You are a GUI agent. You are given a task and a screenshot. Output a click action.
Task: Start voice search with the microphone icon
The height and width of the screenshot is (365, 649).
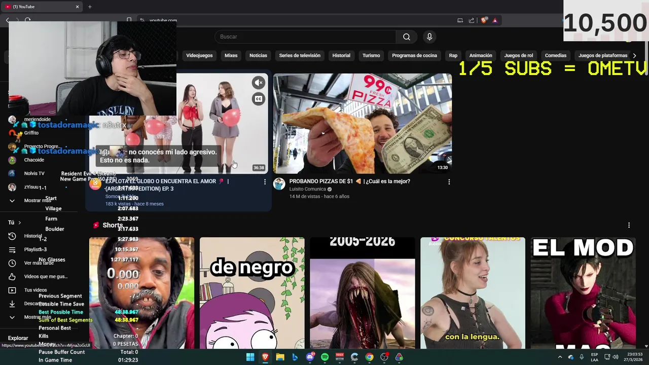[x=429, y=36]
